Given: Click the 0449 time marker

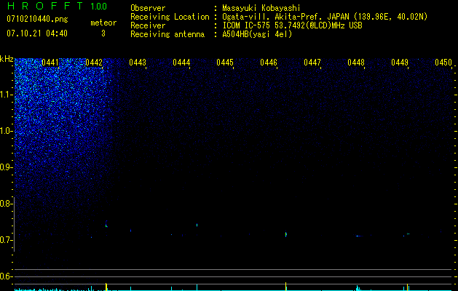Looking at the screenshot, I should (x=400, y=63).
